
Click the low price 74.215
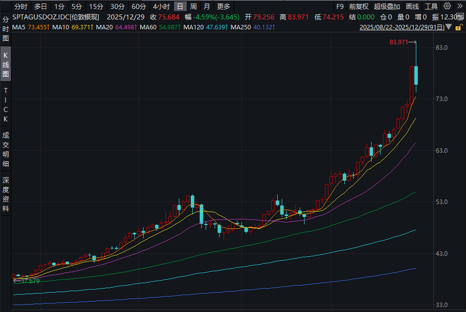pyautogui.click(x=333, y=17)
